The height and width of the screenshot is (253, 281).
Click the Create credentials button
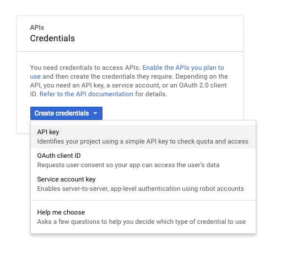[x=66, y=113]
